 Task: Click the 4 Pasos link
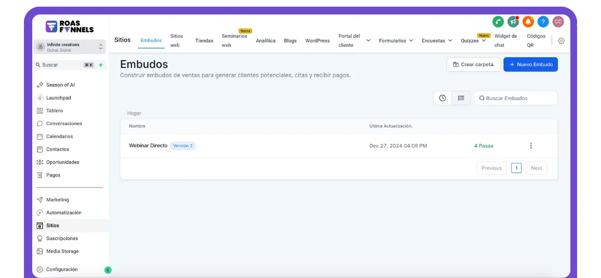tap(484, 146)
